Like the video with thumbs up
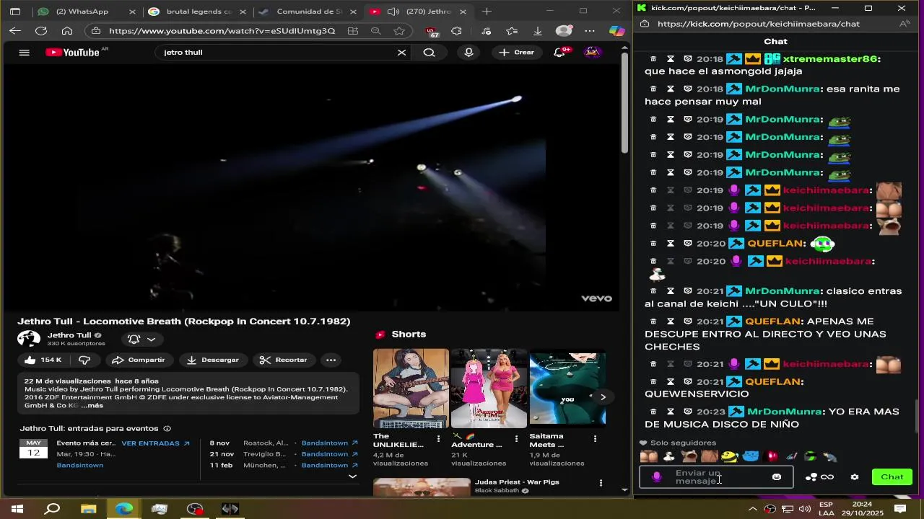The width and height of the screenshot is (924, 519). tap(43, 360)
